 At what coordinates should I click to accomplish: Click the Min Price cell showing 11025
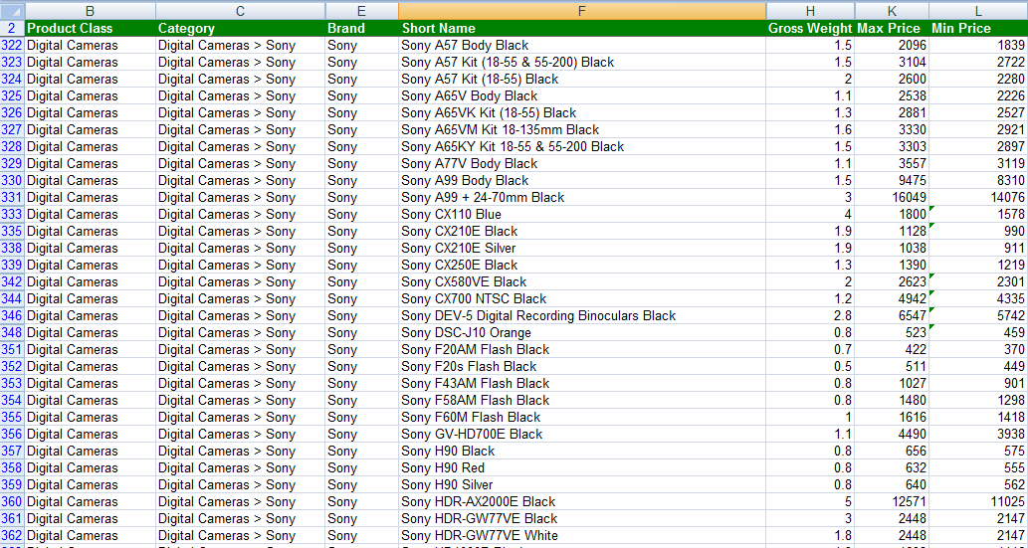(978, 501)
